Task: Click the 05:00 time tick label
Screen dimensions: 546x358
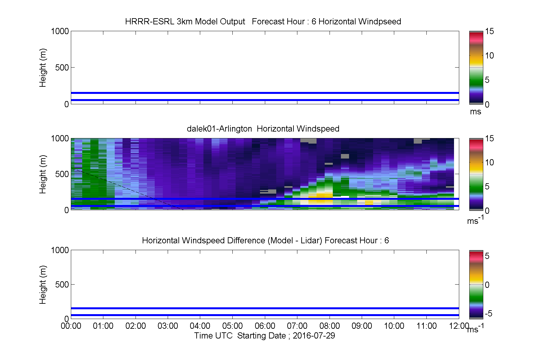Action: (233, 326)
